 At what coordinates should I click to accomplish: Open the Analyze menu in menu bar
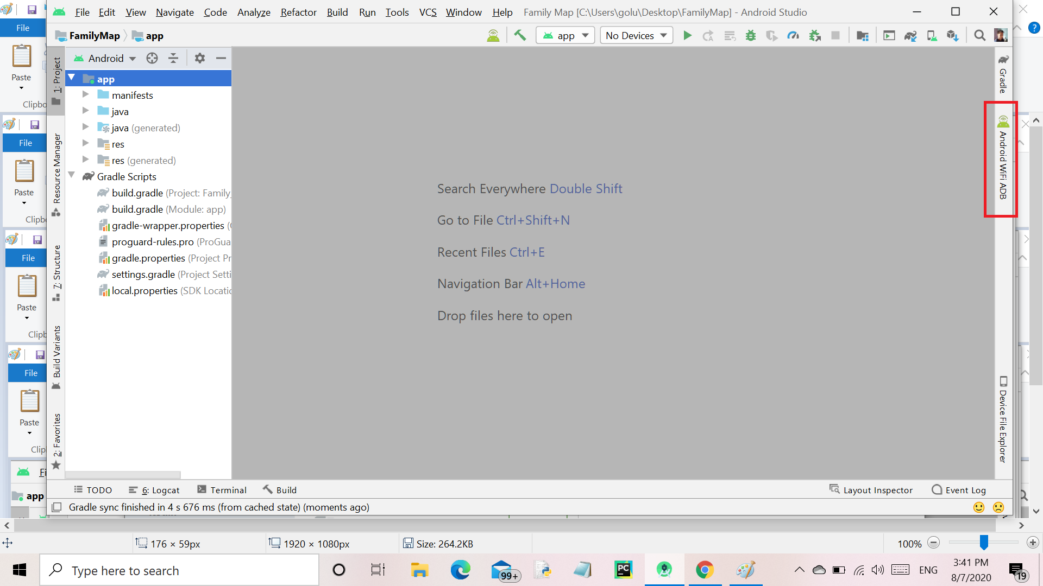(253, 12)
